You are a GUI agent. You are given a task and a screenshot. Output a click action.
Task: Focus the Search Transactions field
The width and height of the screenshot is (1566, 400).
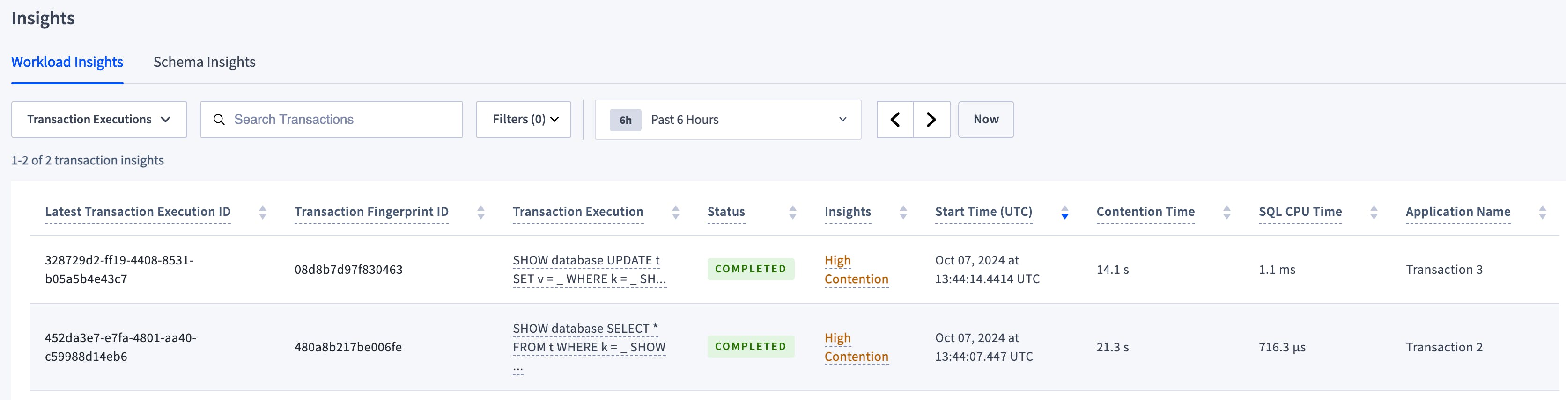tap(340, 120)
